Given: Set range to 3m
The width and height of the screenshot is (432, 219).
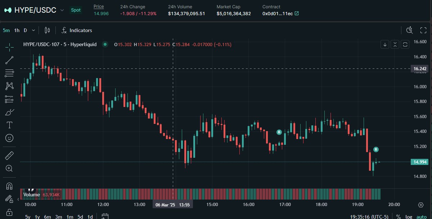Looking at the screenshot, I should tap(59, 216).
